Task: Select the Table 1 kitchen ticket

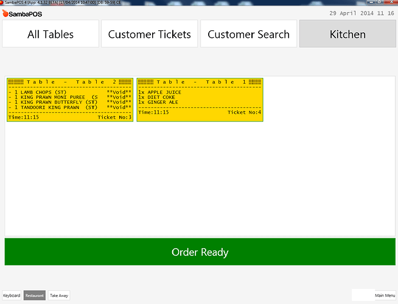Action: click(x=200, y=100)
